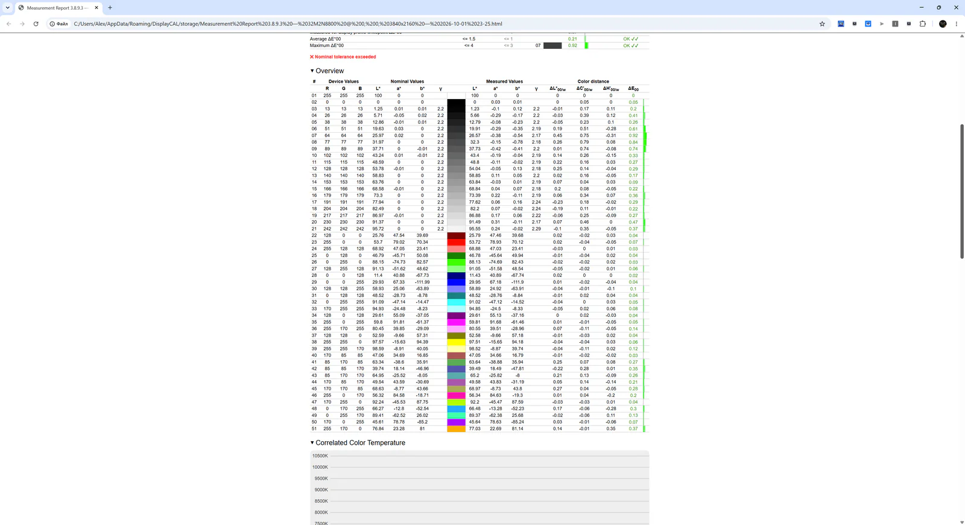Open the Chrome three-dot menu
This screenshot has width=965, height=525.
[956, 24]
